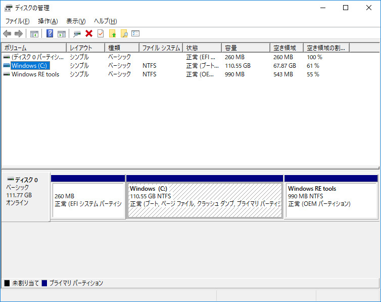Click drive icon beside Windows RE tools row
Screen dimensions: 381x302
(7, 74)
